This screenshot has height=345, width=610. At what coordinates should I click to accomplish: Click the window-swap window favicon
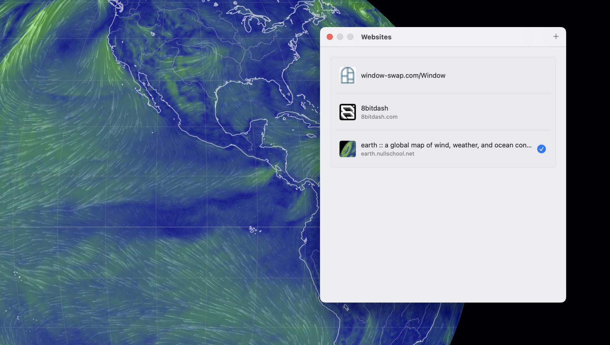click(347, 75)
